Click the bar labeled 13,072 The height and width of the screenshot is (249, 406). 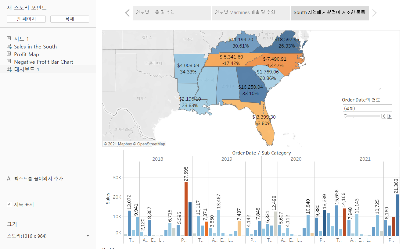[129, 223]
